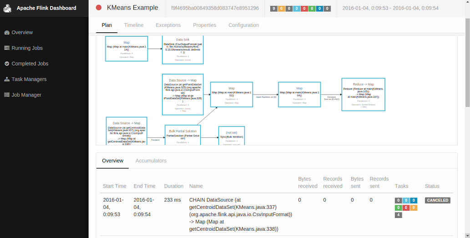The image size is (470, 238).
Task: Click the Task Managers hierarchy icon
Action: [x=7, y=79]
